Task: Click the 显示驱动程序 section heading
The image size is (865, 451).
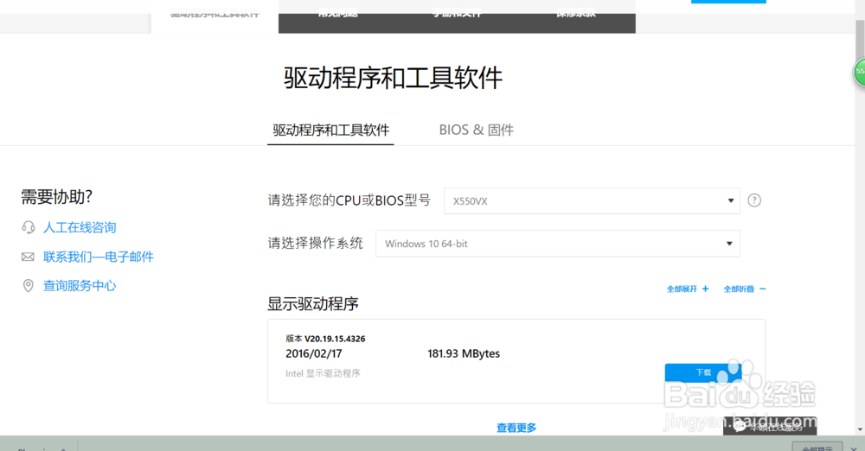Action: pyautogui.click(x=313, y=304)
